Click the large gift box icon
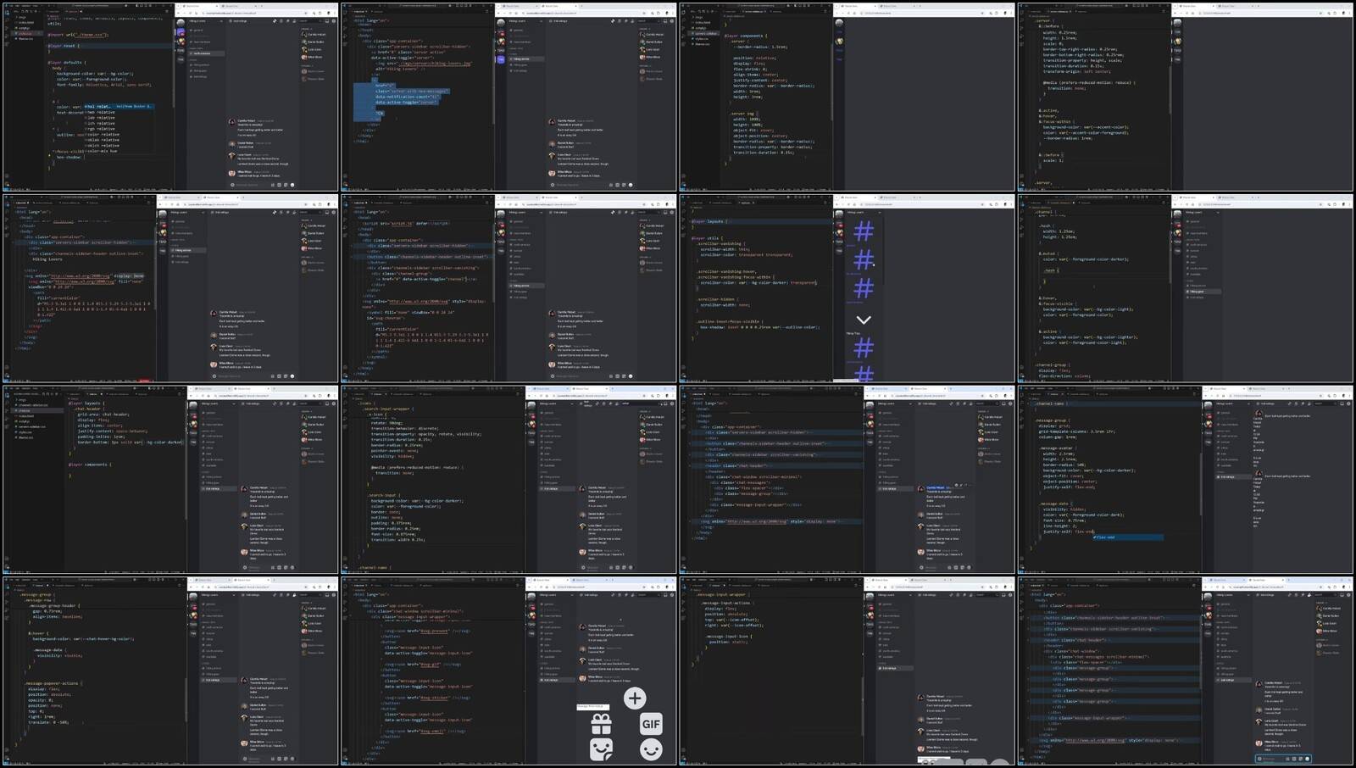 (601, 724)
